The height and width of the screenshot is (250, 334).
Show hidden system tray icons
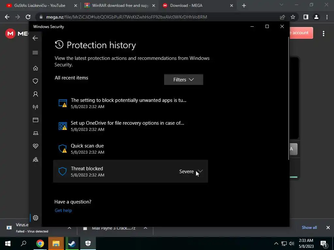click(276, 243)
